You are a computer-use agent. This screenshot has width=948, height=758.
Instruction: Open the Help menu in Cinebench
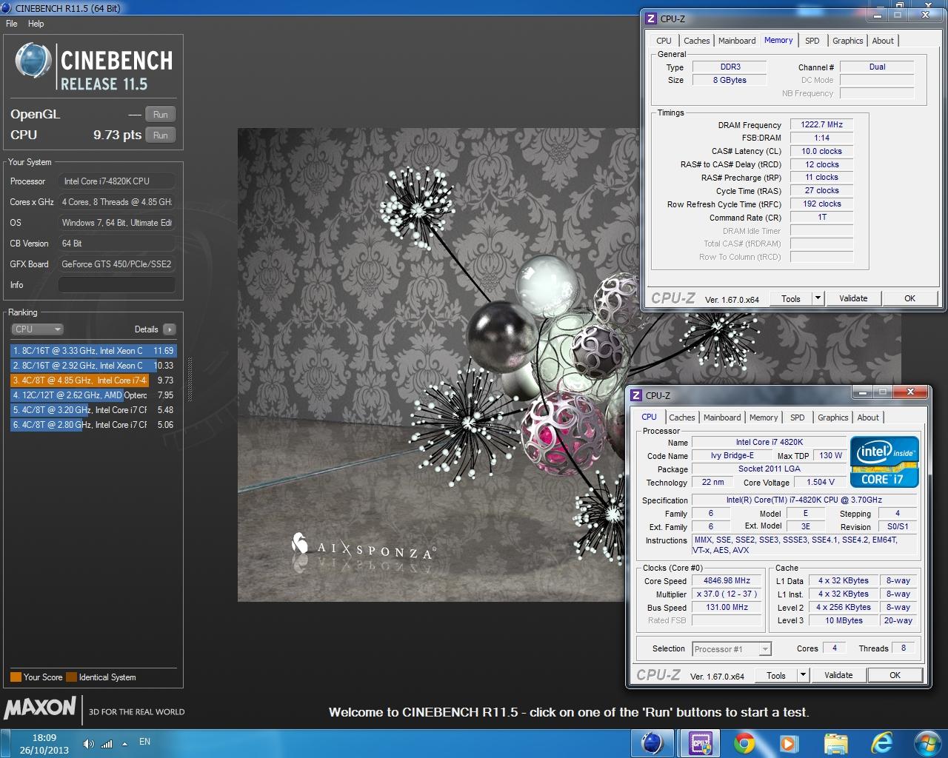36,24
